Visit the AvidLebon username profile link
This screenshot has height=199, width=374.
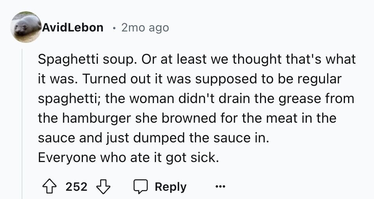[x=73, y=28]
